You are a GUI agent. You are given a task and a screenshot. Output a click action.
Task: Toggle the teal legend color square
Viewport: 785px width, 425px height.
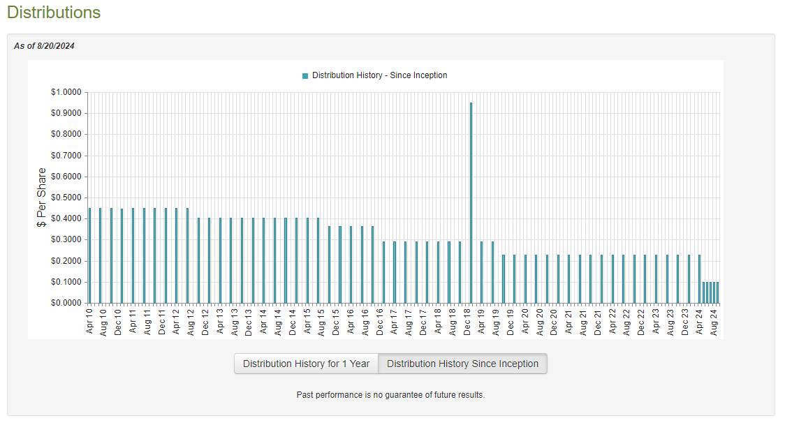click(305, 75)
